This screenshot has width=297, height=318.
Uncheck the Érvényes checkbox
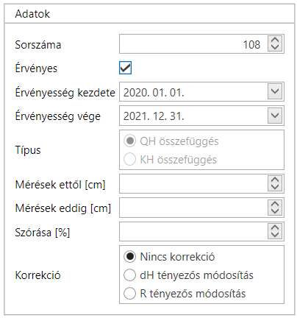(125, 68)
